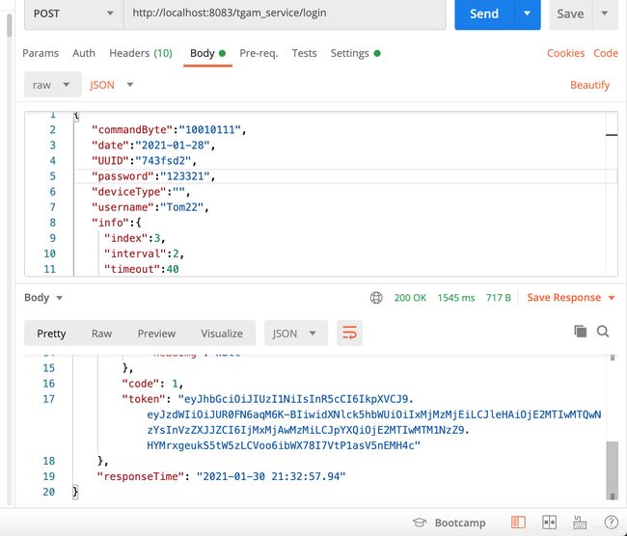627x536 pixels.
Task: Click the deviceType line
Action: [x=141, y=192]
